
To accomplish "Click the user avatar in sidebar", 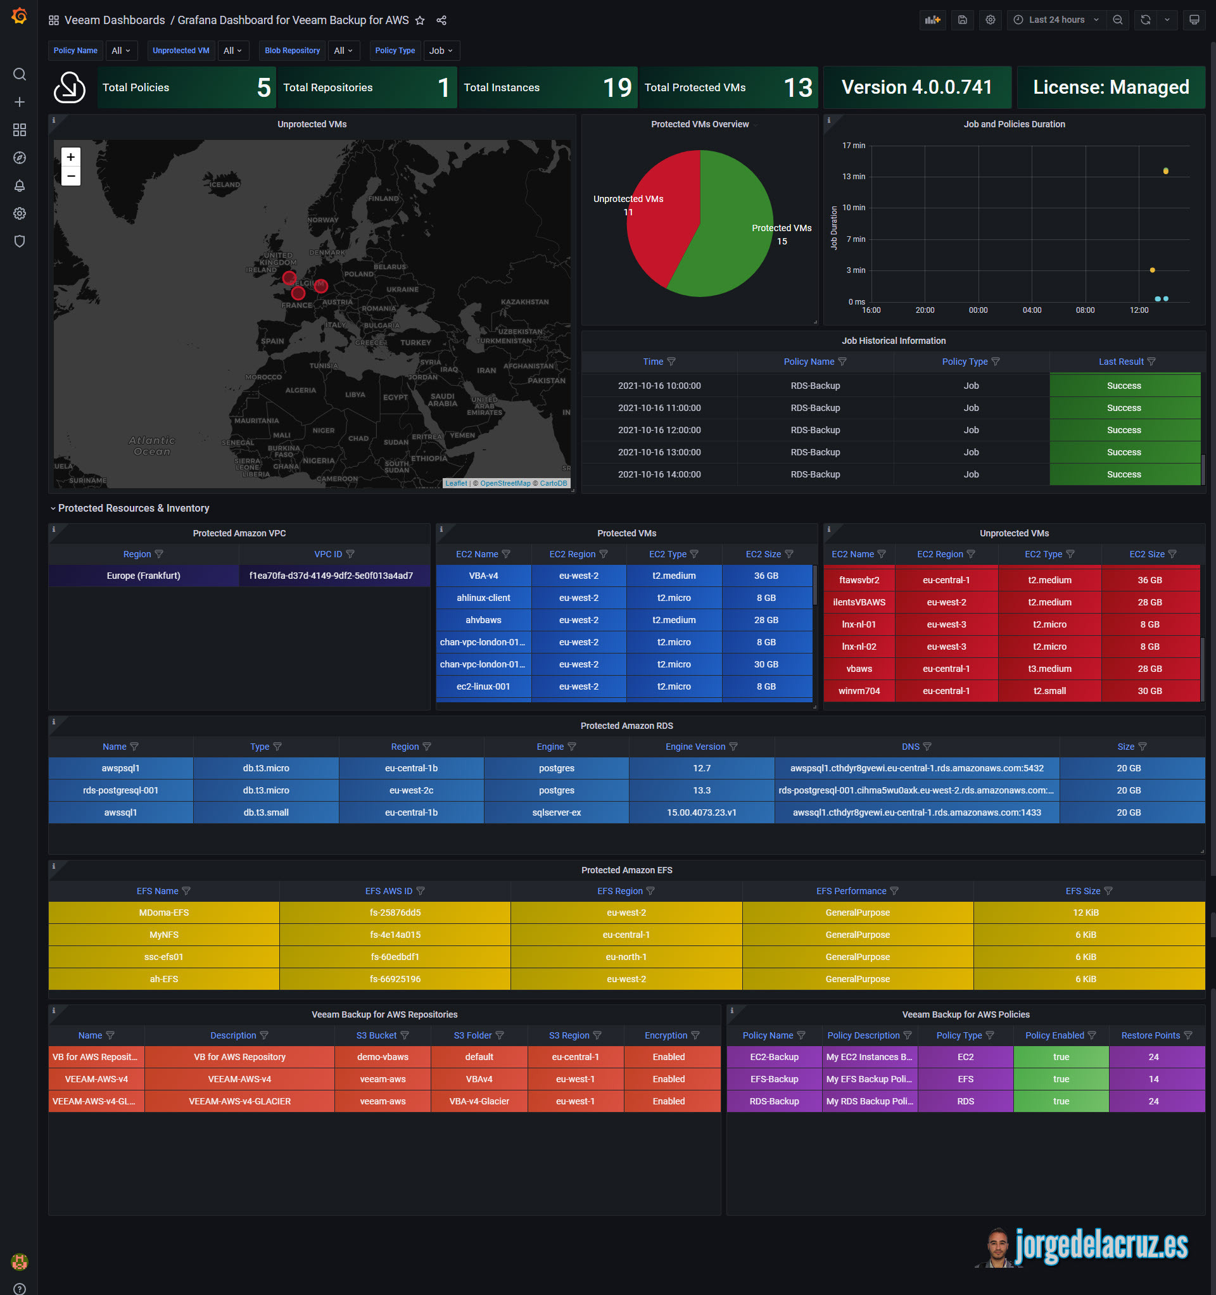I will pyautogui.click(x=20, y=1262).
